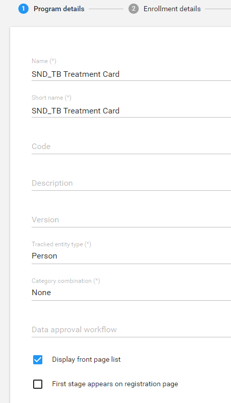Click into the Short name text field
The image size is (231, 403).
[x=132, y=111]
